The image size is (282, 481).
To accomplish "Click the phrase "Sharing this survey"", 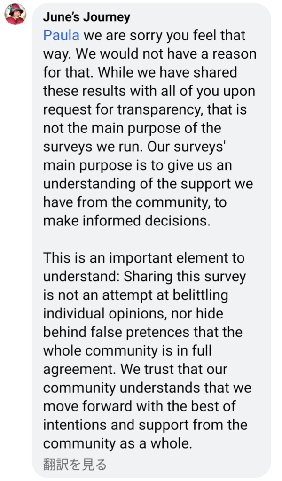I will point(185,277).
